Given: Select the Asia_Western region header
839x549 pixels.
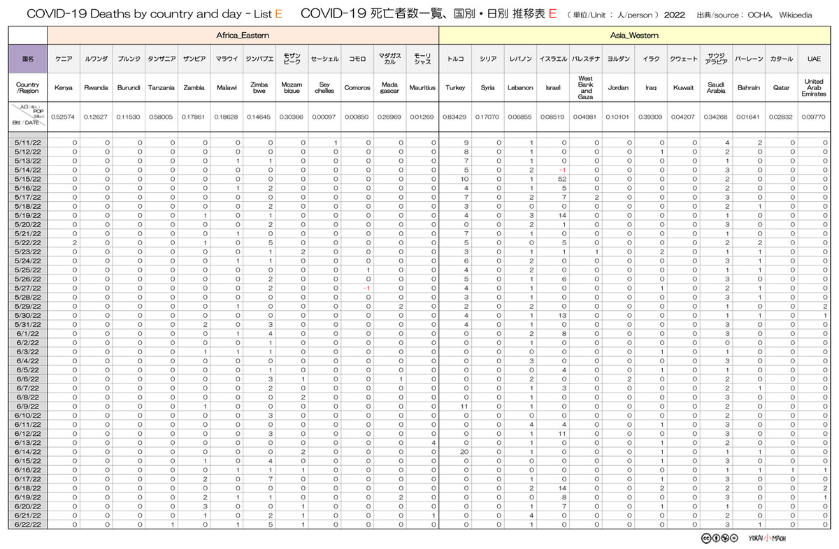Looking at the screenshot, I should point(635,34).
